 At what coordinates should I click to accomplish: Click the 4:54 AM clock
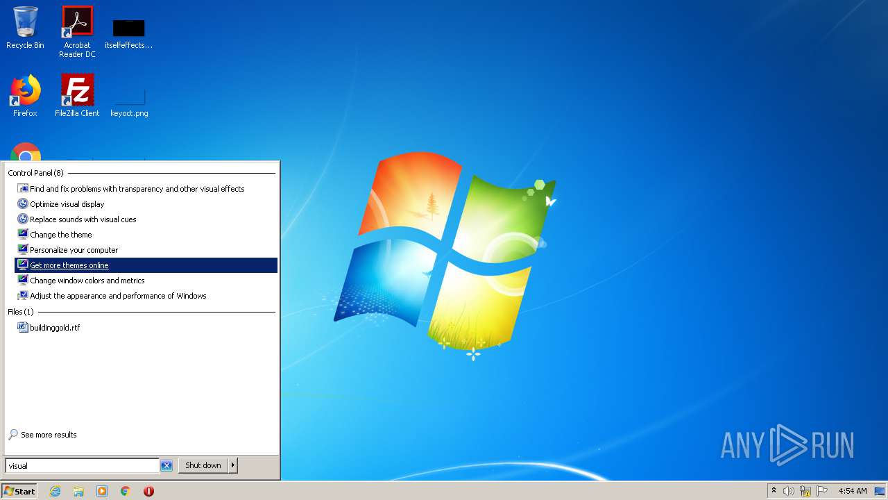[853, 491]
